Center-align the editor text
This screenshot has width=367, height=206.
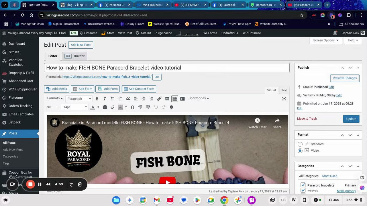click(144, 99)
